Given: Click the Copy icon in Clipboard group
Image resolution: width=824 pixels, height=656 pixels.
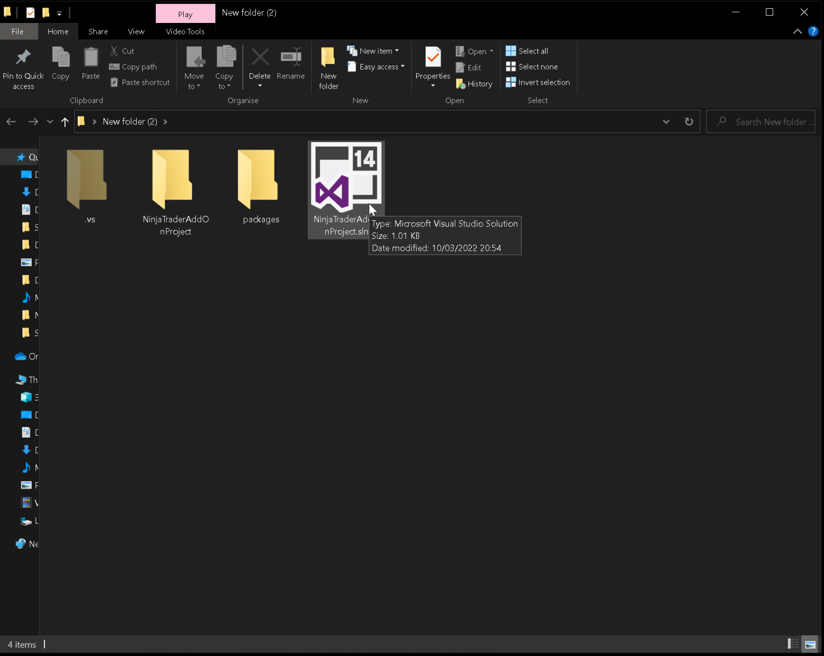Looking at the screenshot, I should (60, 63).
